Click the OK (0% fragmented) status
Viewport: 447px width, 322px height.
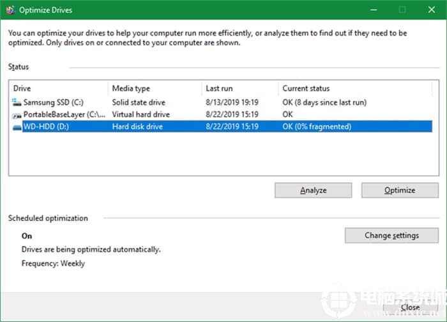[317, 126]
